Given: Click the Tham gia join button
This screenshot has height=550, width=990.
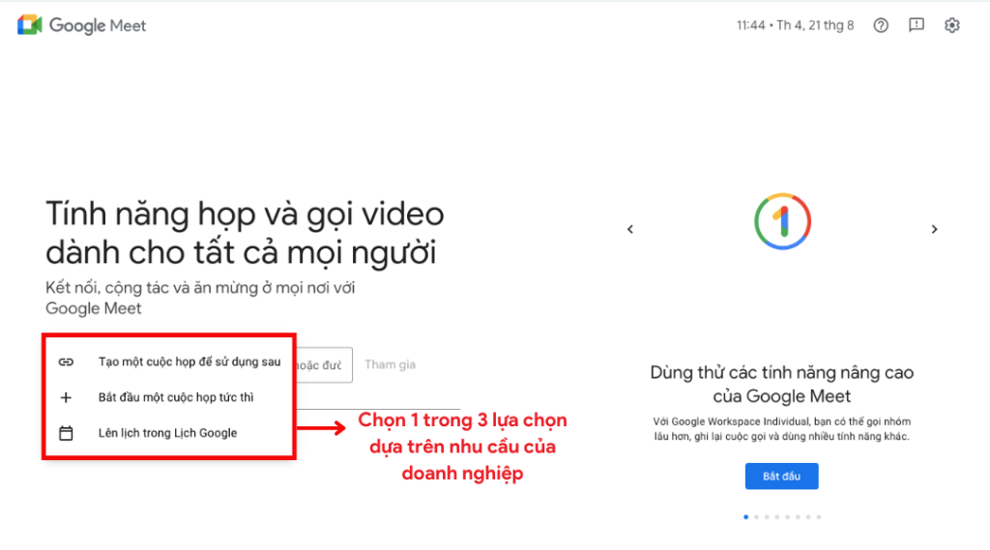Looking at the screenshot, I should (391, 364).
